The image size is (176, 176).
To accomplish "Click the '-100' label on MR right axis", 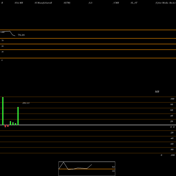I will point(172,155).
